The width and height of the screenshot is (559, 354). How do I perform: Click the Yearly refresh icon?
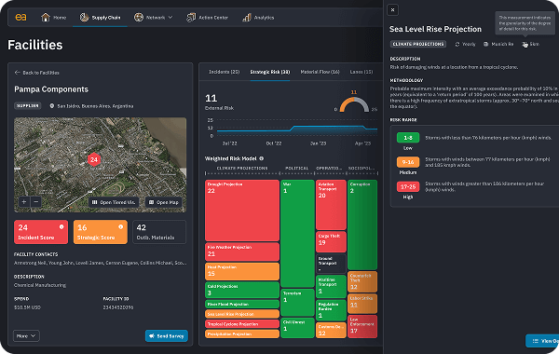point(457,44)
